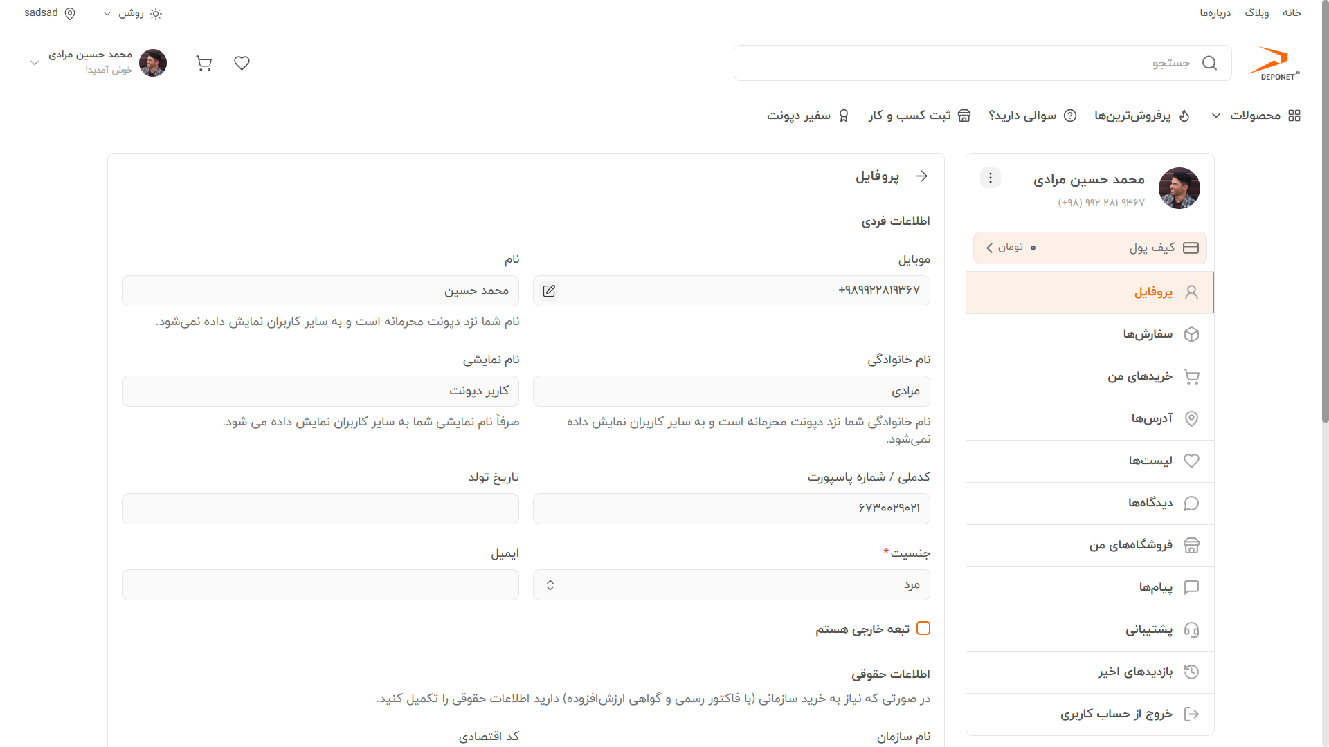Click the خروج از حساب کاربری logout link
Image resolution: width=1329 pixels, height=747 pixels.
[1090, 714]
